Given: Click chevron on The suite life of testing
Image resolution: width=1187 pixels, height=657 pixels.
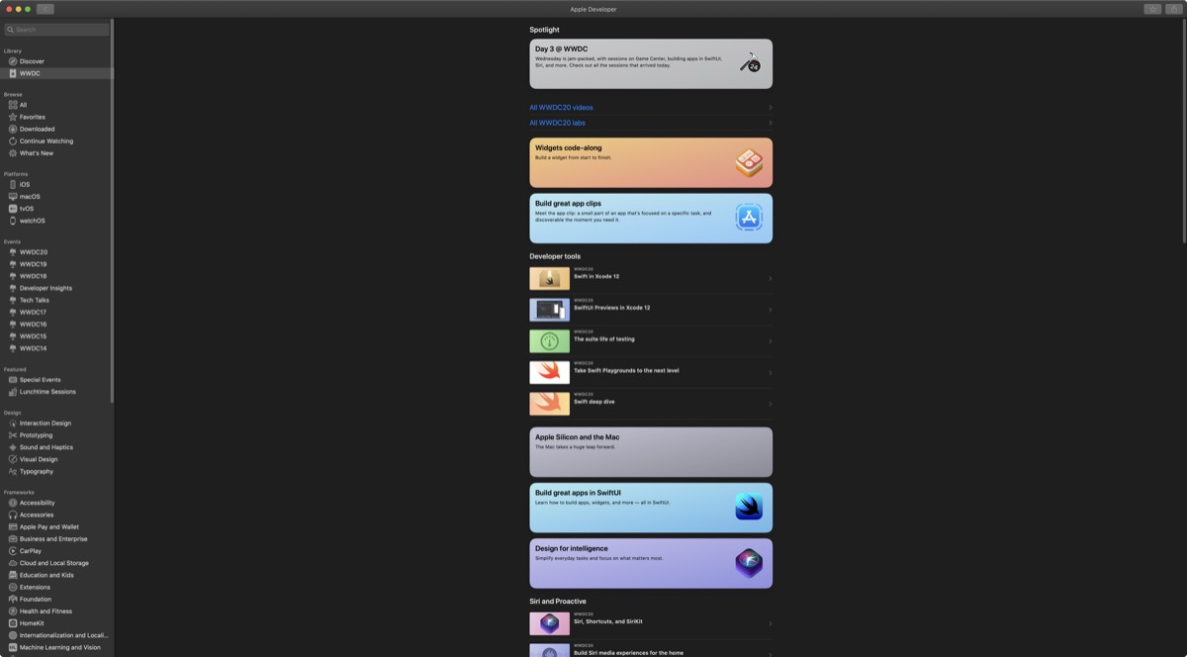Looking at the screenshot, I should [x=771, y=342].
